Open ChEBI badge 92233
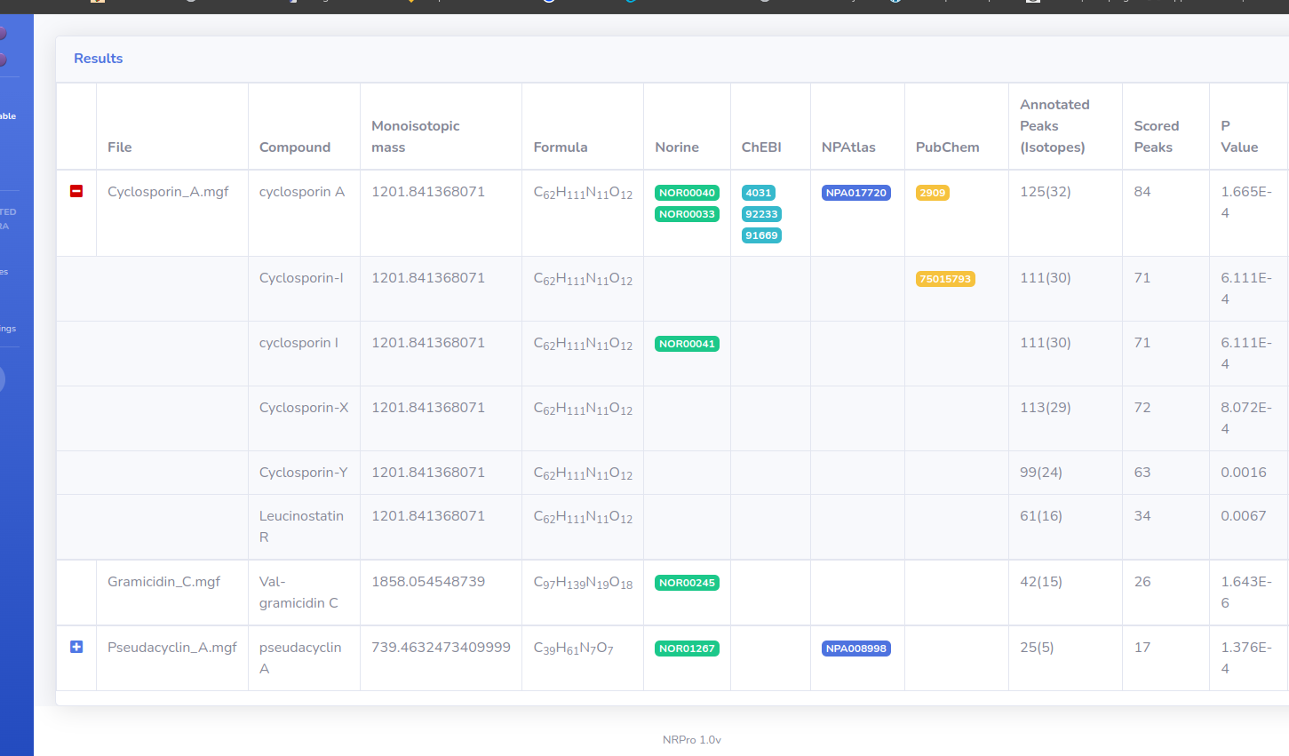The height and width of the screenshot is (756, 1289). tap(761, 214)
